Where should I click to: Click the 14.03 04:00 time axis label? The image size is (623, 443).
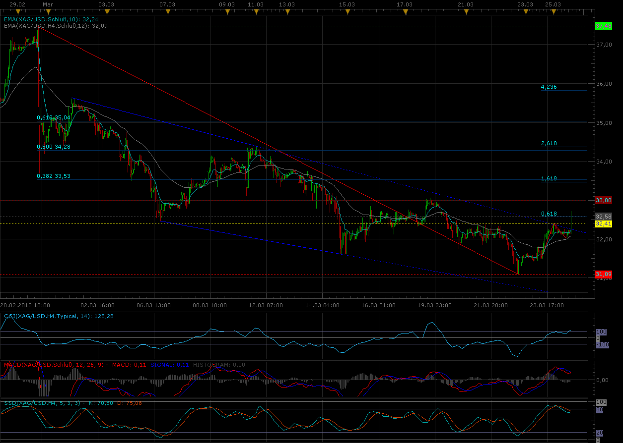(323, 305)
